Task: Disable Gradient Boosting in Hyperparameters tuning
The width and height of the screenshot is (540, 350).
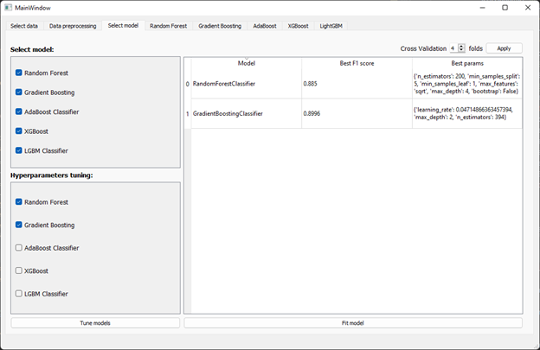Action: (x=19, y=225)
